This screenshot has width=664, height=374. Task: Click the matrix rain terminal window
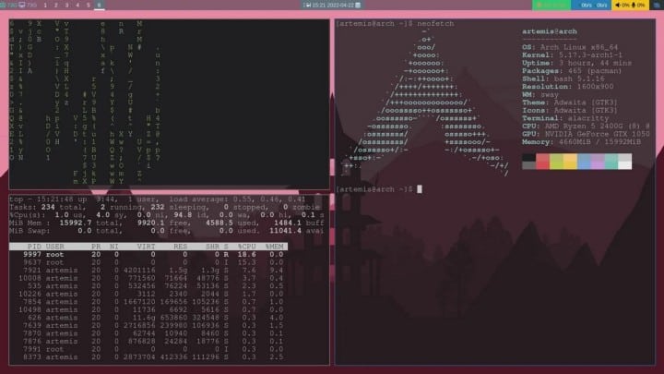(169, 103)
